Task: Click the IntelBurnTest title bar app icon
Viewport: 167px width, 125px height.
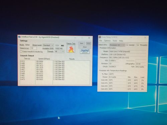Action: click(x=19, y=37)
